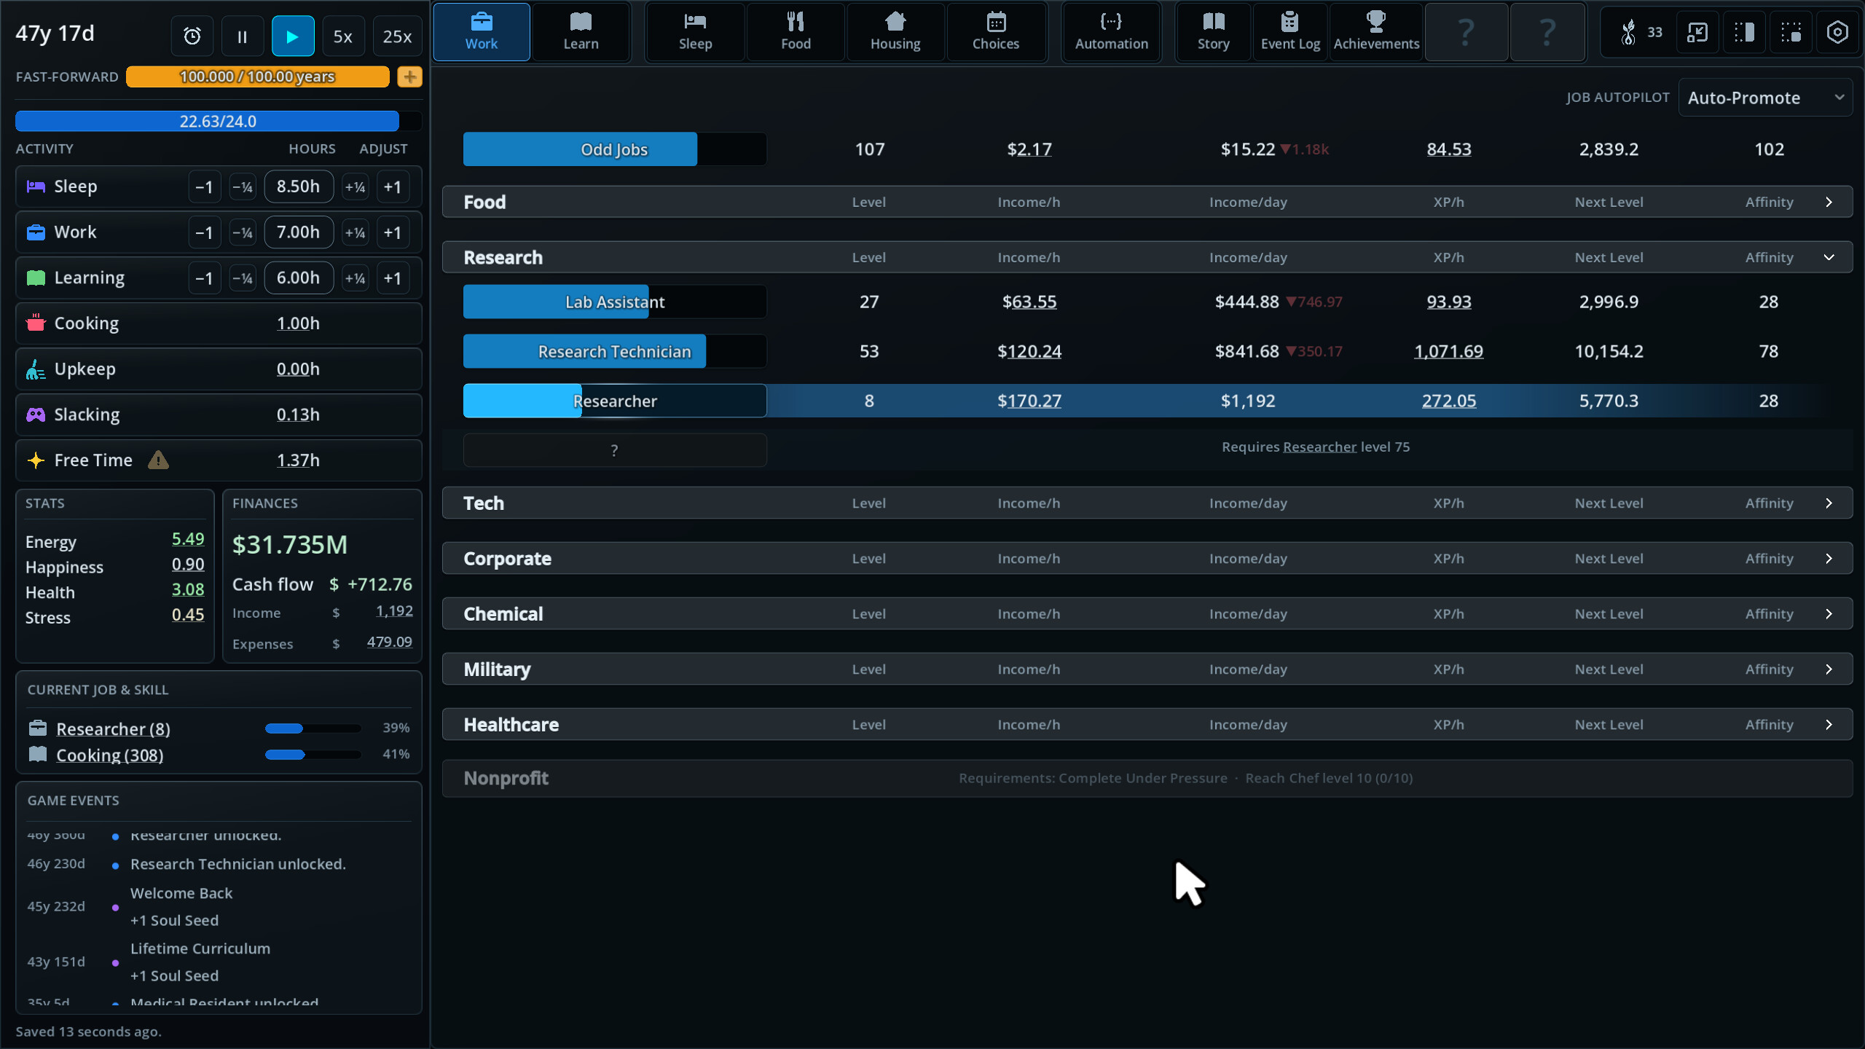Click the Work hours 7.00h field
Viewport: 1865px width, 1049px height.
pos(299,232)
